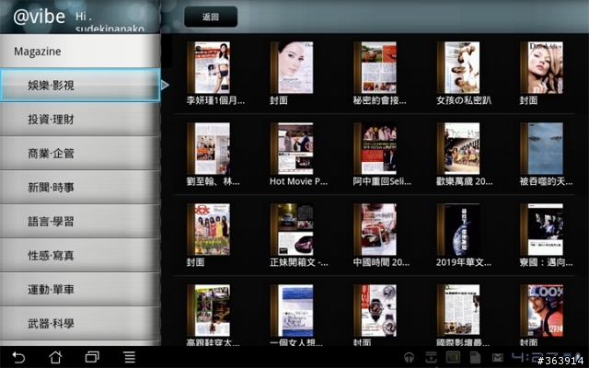The height and width of the screenshot is (368, 589).
Task: Click the title text 女孩の私密趴
Action: point(464,100)
